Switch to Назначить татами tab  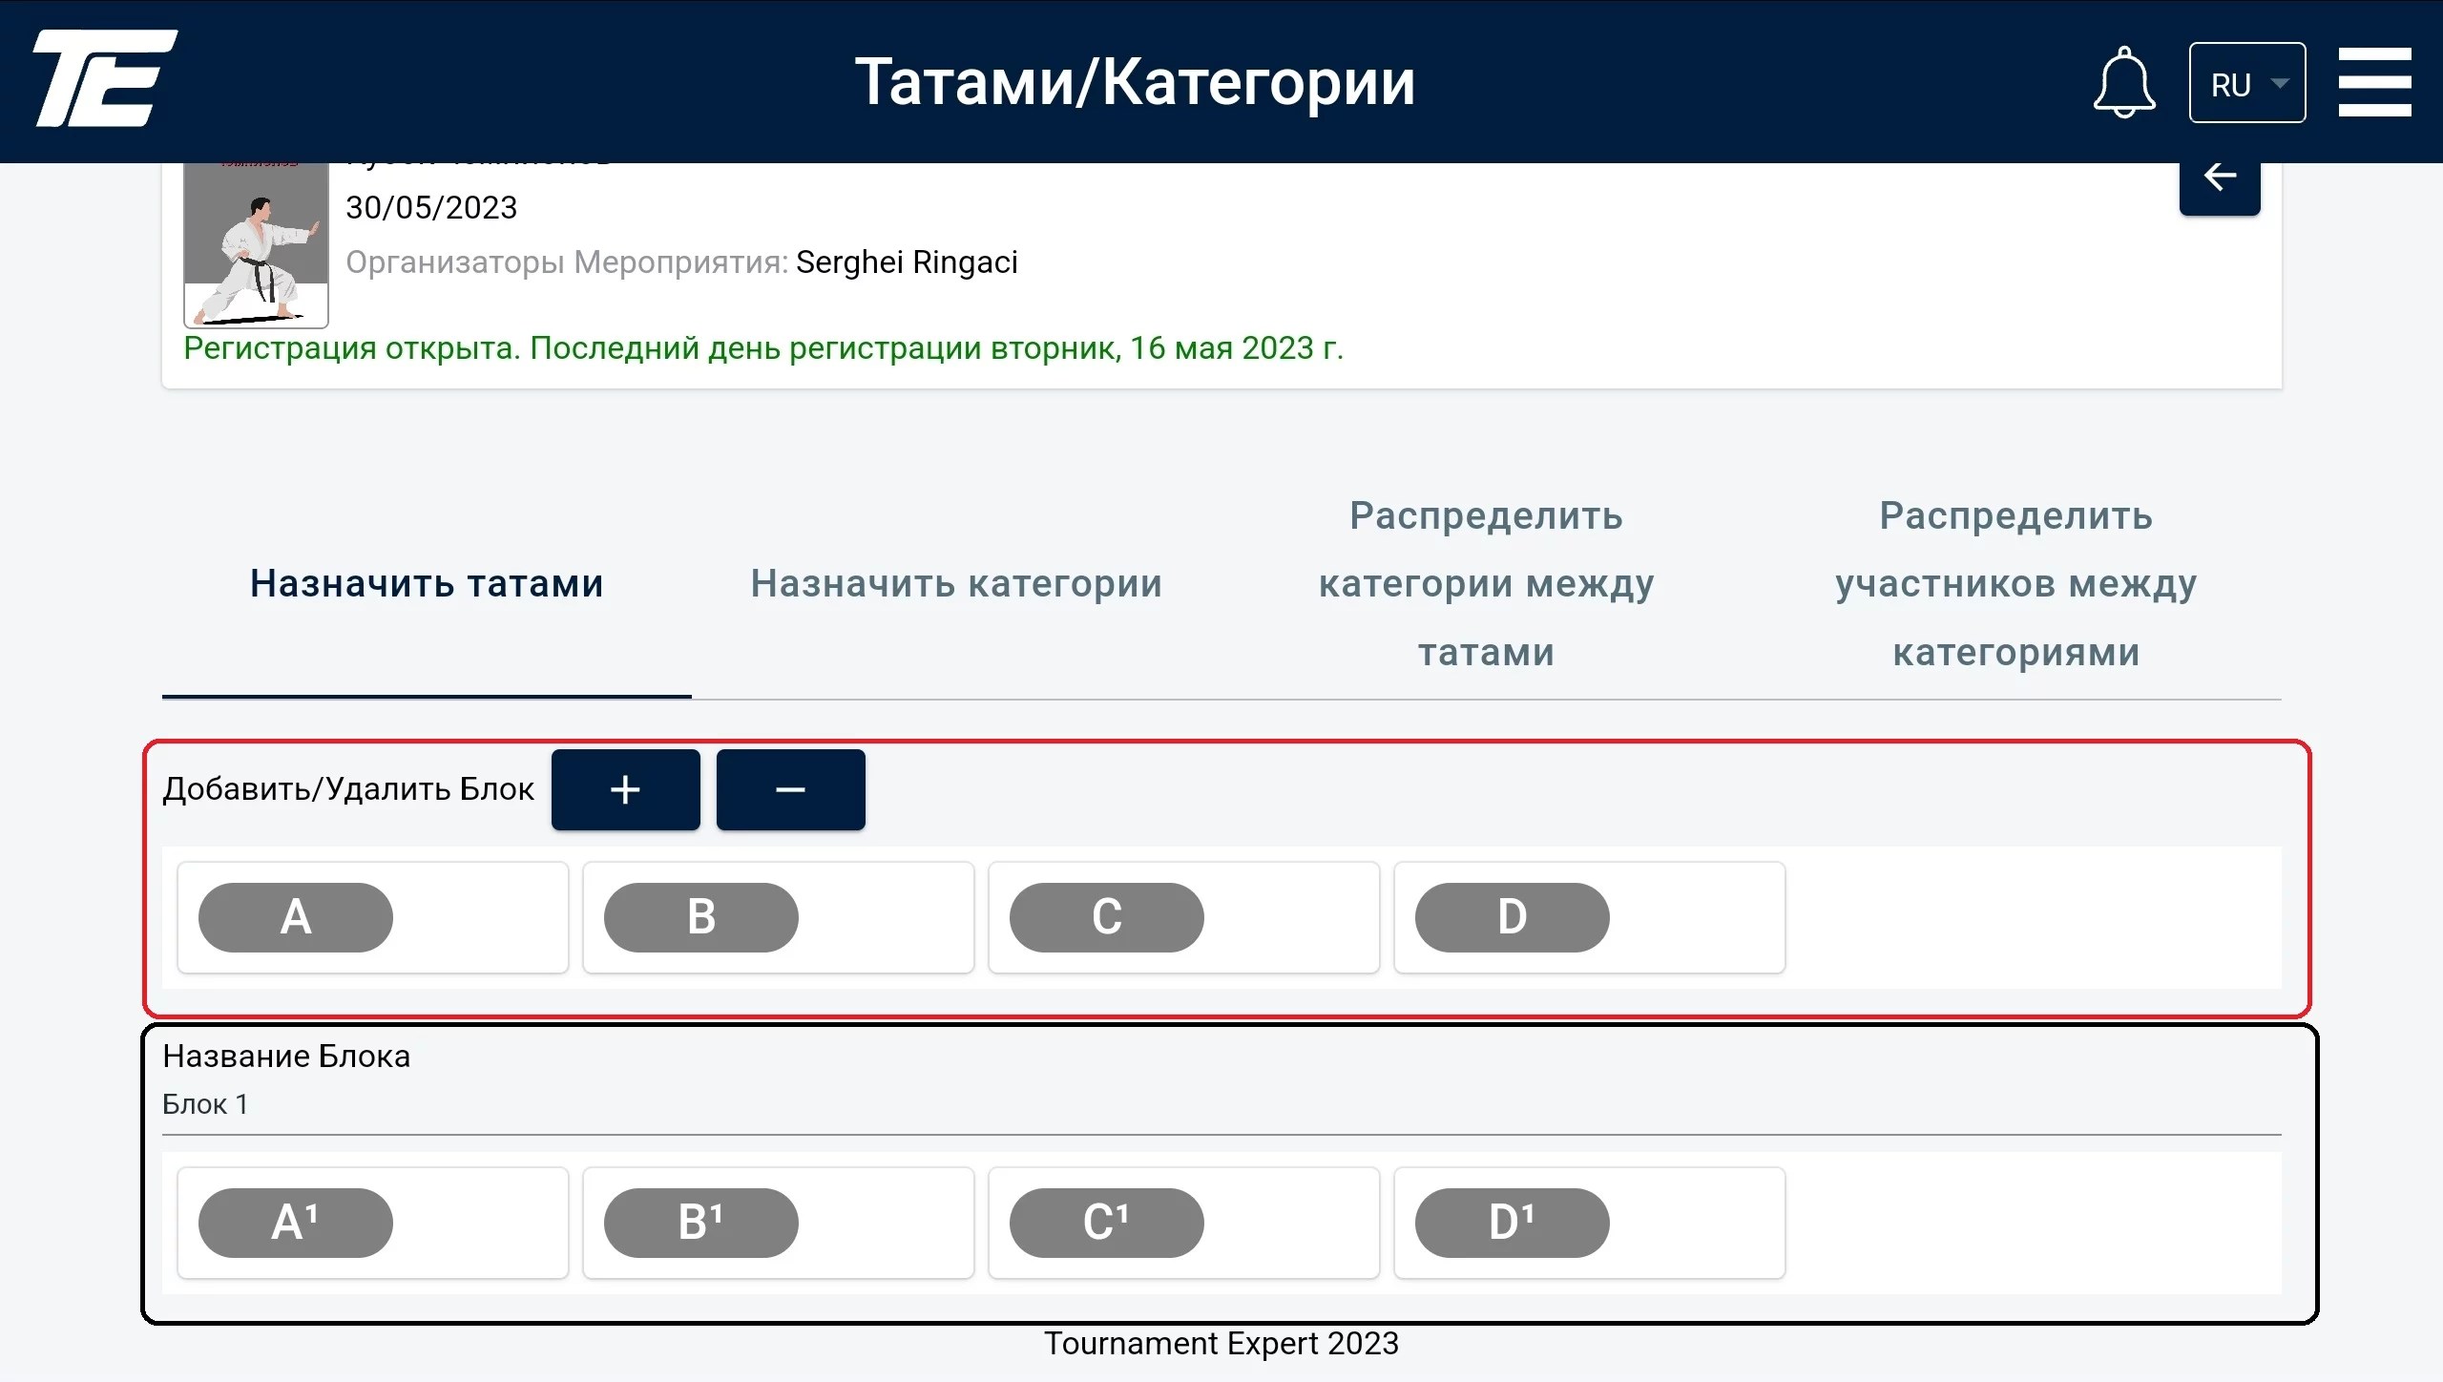click(427, 583)
